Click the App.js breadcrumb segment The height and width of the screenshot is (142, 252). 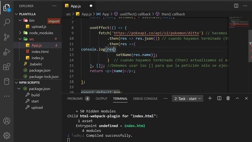pyautogui.click(x=87, y=14)
